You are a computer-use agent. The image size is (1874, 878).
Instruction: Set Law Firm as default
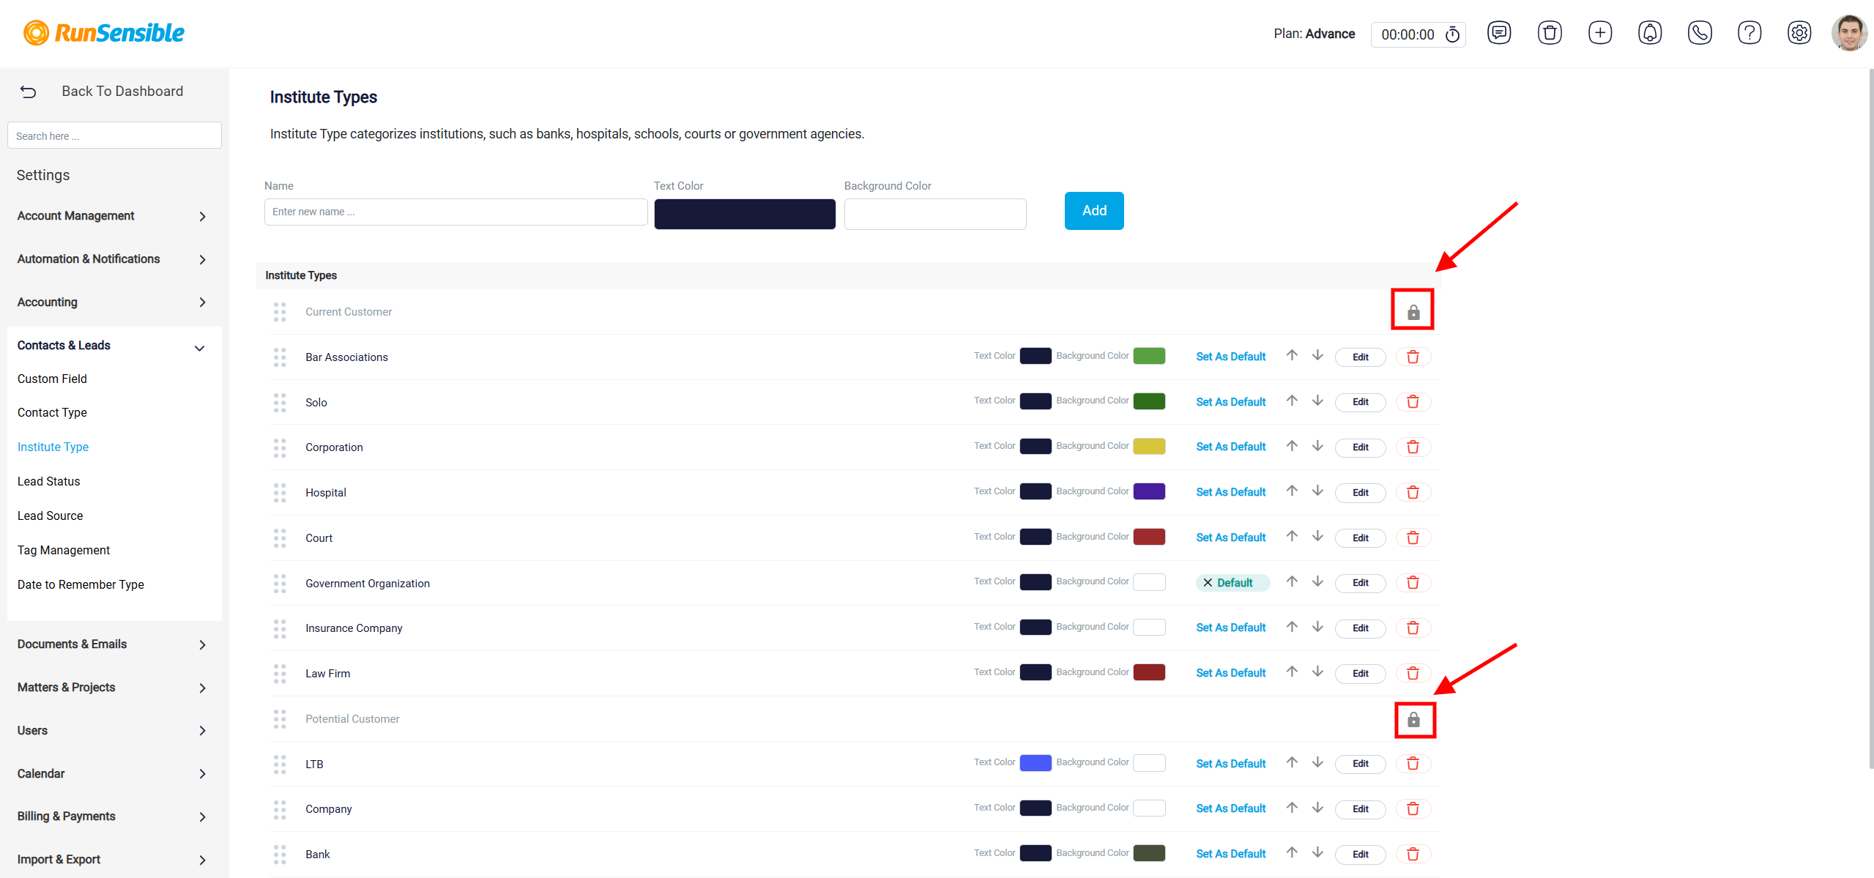tap(1230, 673)
